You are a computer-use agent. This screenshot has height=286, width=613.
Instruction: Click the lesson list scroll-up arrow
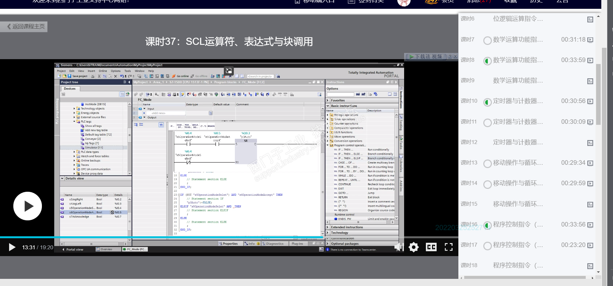[598, 16]
